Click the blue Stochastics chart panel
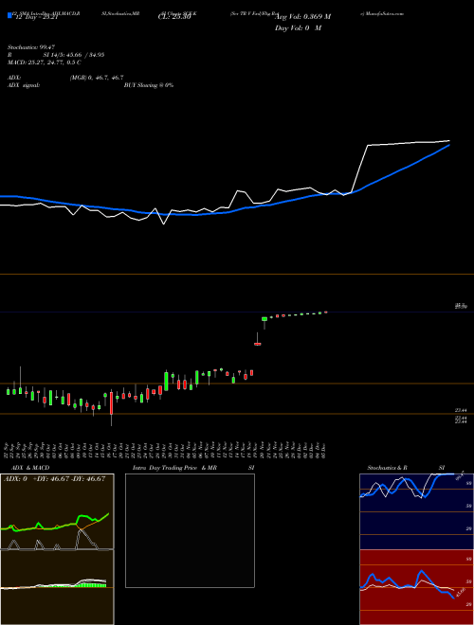 [x=416, y=511]
